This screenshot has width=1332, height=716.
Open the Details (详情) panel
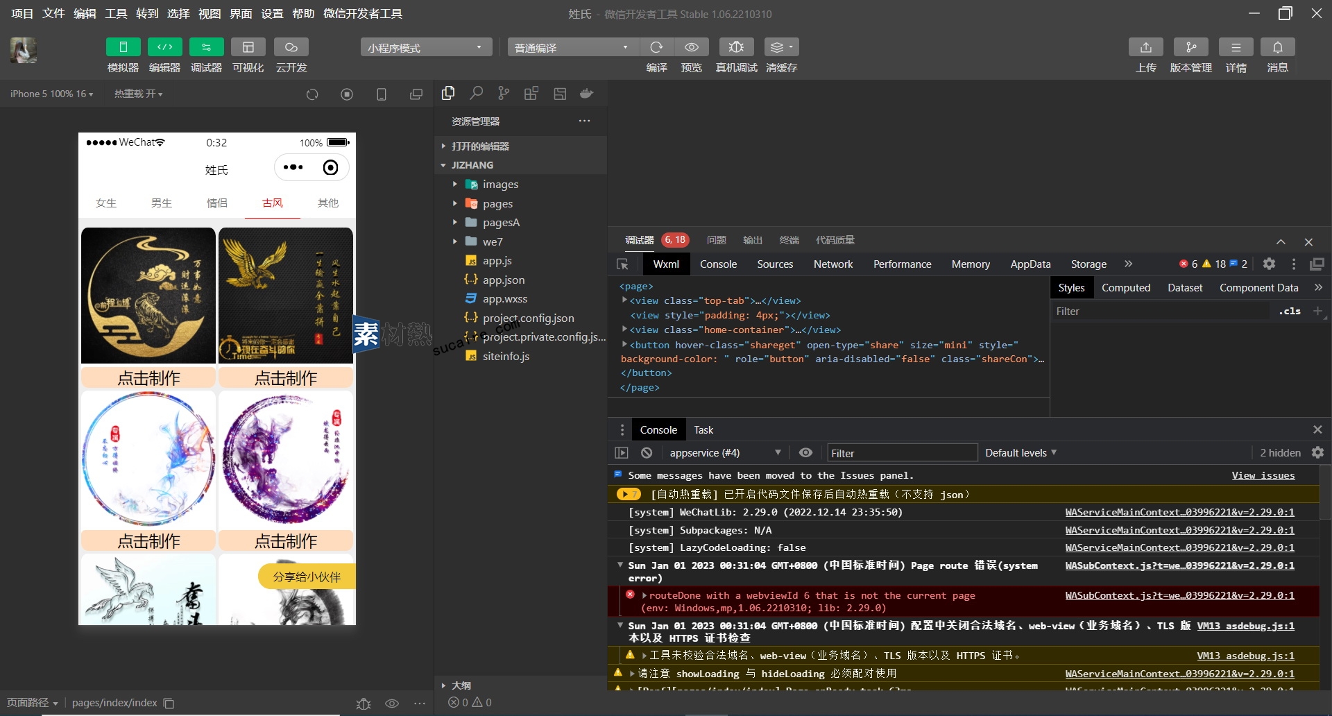tap(1236, 47)
